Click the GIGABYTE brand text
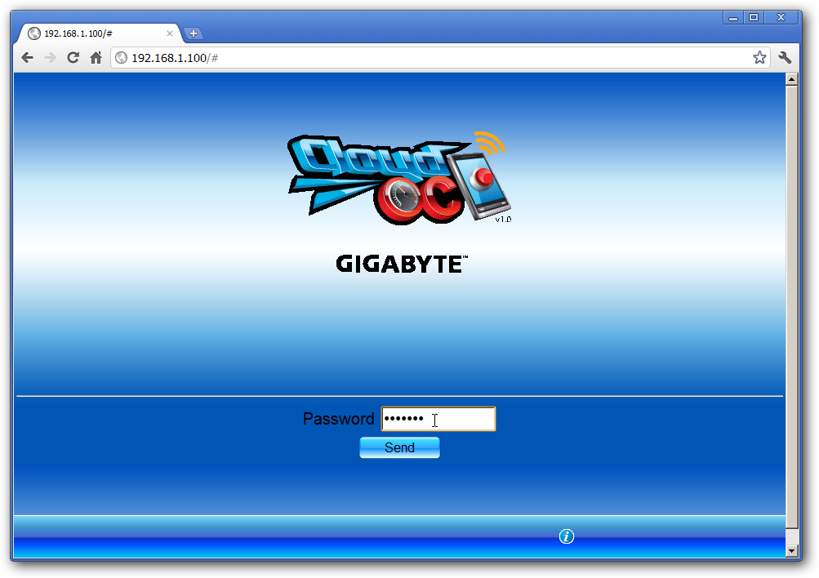 point(401,265)
